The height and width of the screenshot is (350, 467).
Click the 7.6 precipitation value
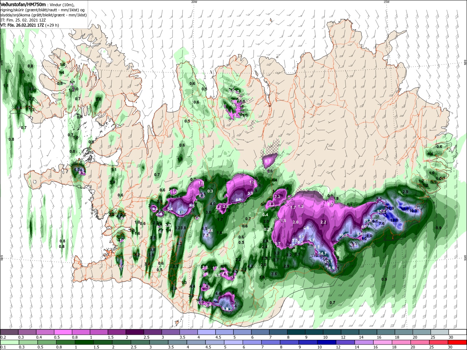(x=382, y=223)
